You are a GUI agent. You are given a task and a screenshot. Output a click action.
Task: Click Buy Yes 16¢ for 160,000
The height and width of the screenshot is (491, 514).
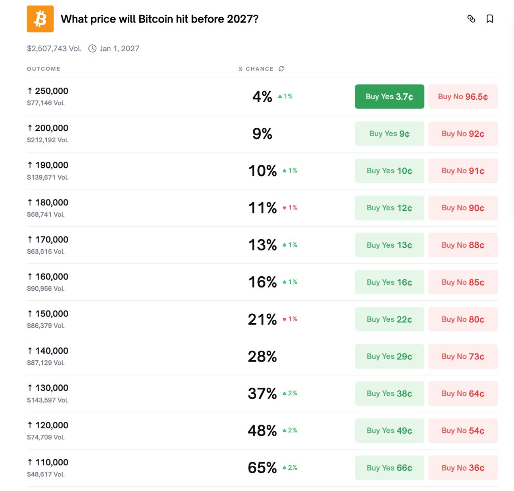pyautogui.click(x=389, y=282)
